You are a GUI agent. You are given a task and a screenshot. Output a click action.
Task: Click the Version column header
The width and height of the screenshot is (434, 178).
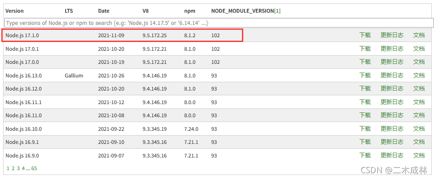(x=14, y=11)
